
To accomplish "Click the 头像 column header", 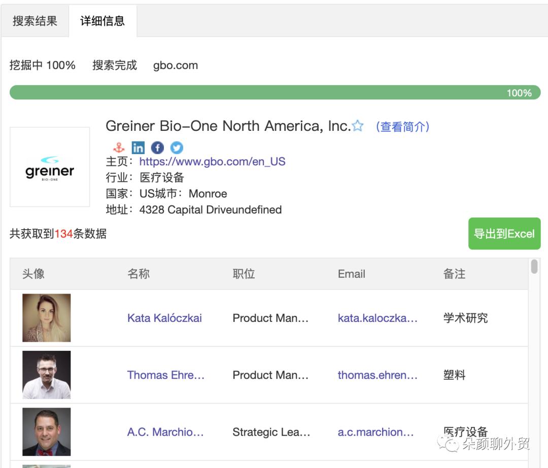I will click(33, 273).
